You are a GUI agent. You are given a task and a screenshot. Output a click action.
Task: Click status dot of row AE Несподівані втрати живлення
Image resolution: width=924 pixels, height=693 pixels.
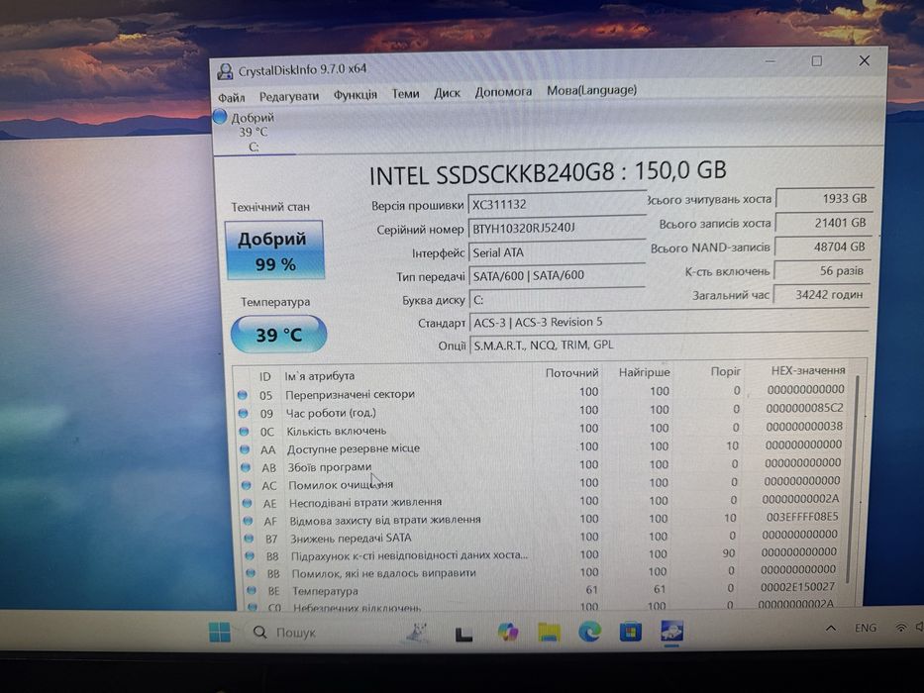tap(247, 503)
